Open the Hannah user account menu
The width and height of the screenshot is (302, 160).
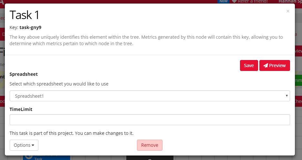[290, 1]
